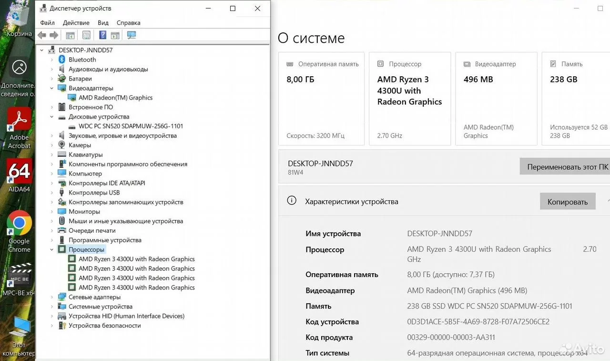Click the Видеоадаптер 496 MB card
This screenshot has height=361, width=610.
(497, 99)
